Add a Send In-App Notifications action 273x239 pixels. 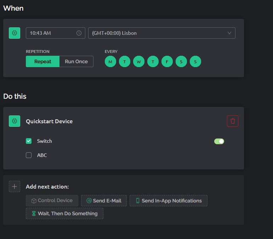(168, 201)
